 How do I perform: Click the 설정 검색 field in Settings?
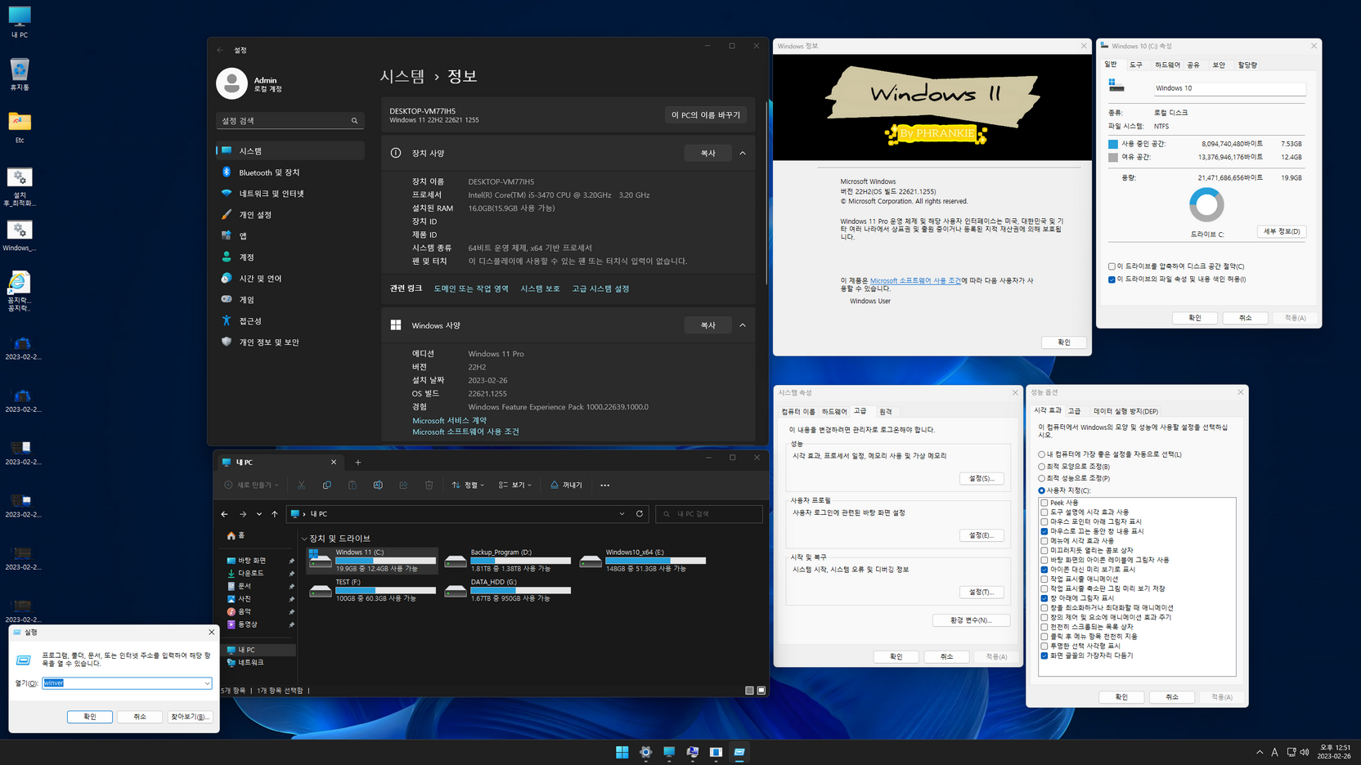[290, 121]
